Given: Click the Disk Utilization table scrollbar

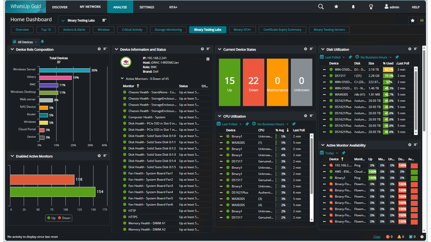Looking at the screenshot, I should [416, 101].
